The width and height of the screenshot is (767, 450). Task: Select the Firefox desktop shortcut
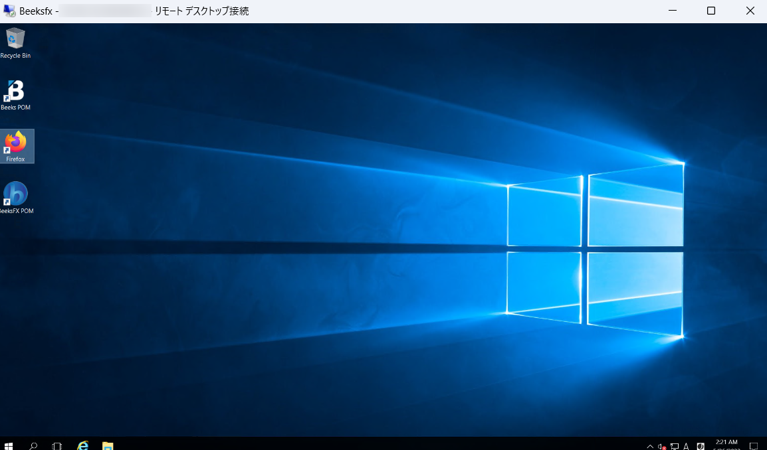pos(16,146)
